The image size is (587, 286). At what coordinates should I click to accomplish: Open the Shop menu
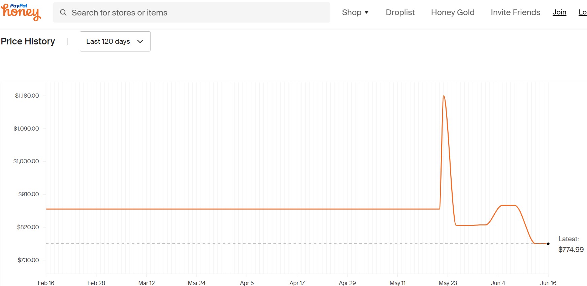(352, 12)
